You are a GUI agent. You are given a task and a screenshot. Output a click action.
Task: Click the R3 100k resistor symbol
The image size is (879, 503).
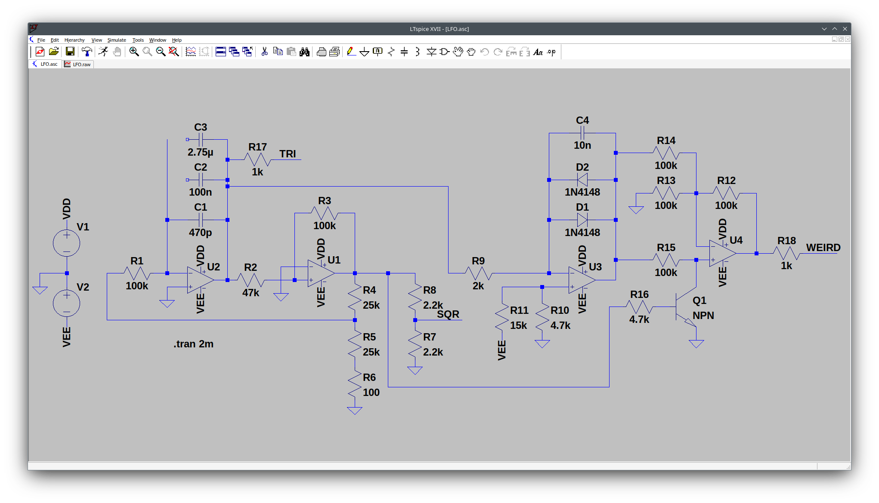tap(325, 213)
